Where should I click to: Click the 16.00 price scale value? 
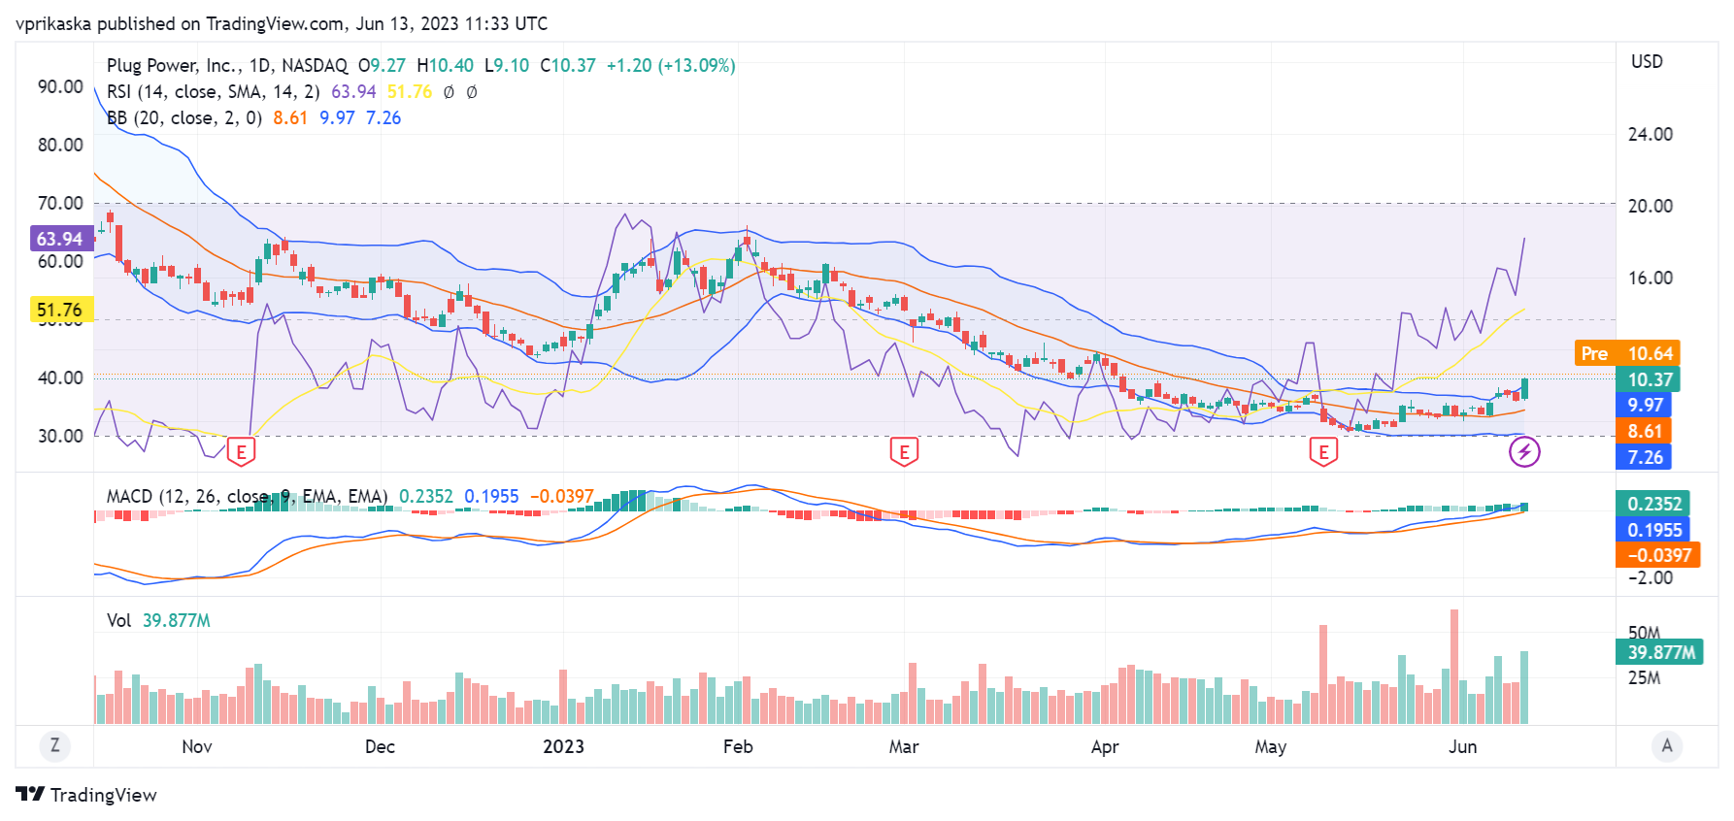(x=1650, y=278)
